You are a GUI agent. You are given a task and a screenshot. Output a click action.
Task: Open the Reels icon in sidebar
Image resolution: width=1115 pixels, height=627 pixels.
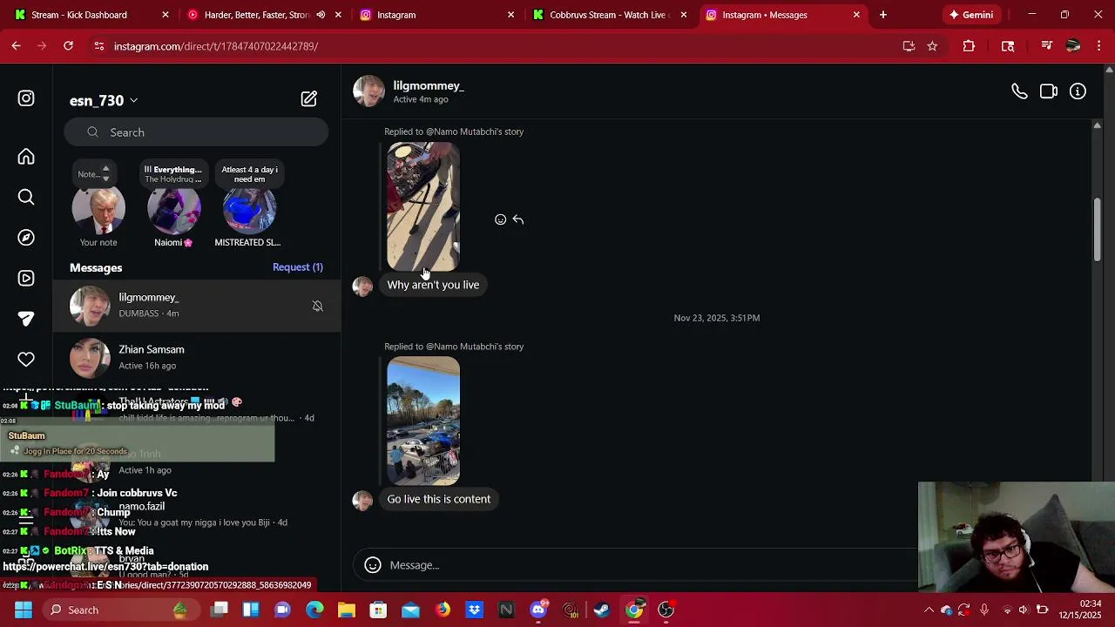click(x=26, y=279)
